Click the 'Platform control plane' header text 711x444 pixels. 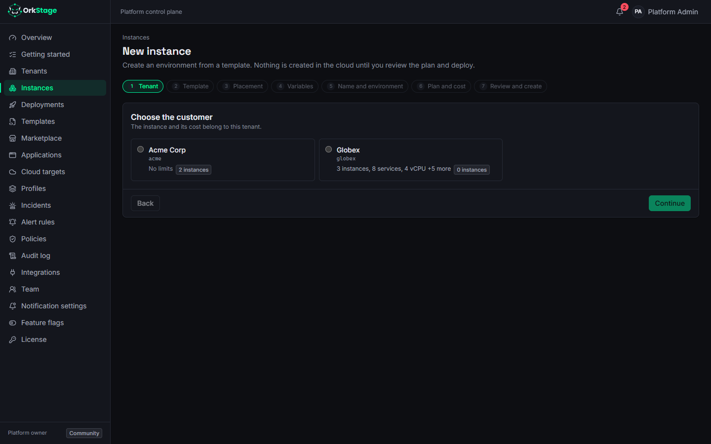pos(151,12)
